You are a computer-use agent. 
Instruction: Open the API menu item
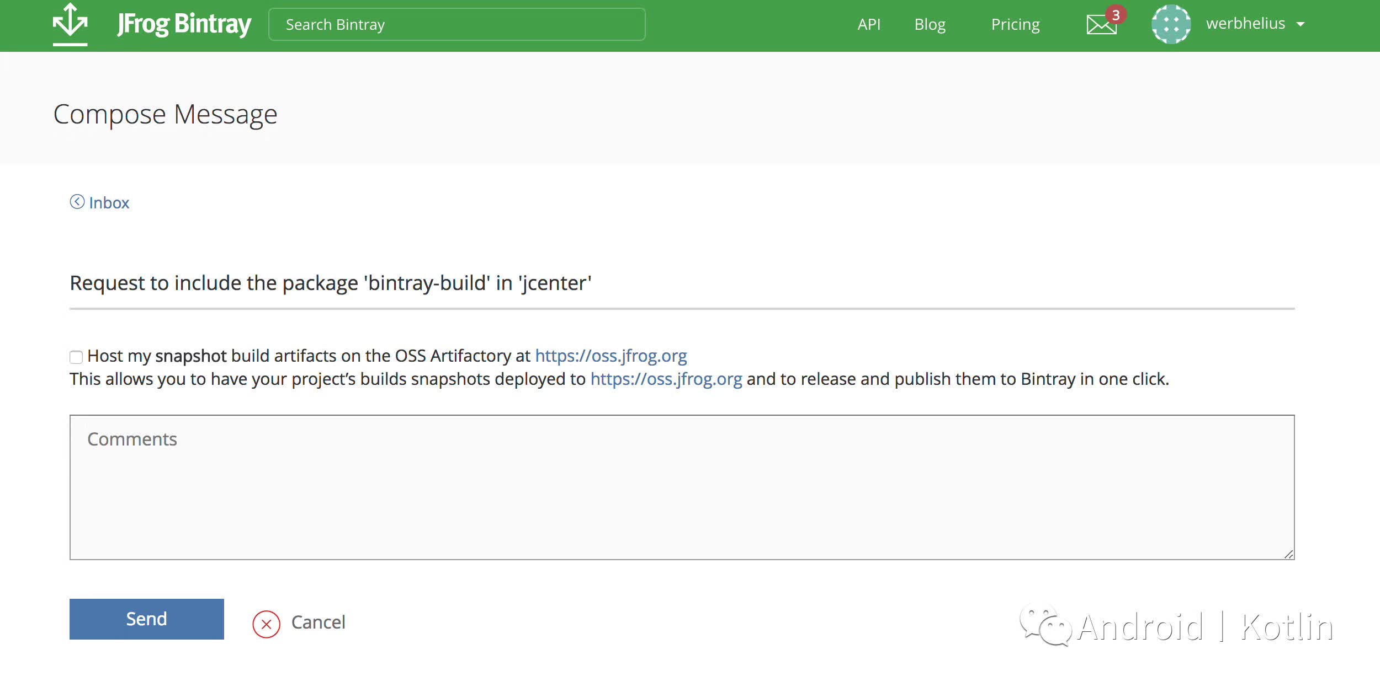point(869,24)
